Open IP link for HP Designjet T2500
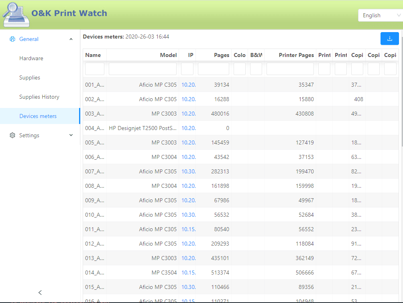The width and height of the screenshot is (403, 303). point(188,128)
